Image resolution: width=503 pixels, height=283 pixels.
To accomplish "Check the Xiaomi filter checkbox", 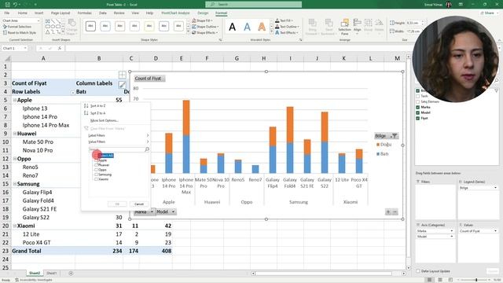I will pyautogui.click(x=96, y=179).
